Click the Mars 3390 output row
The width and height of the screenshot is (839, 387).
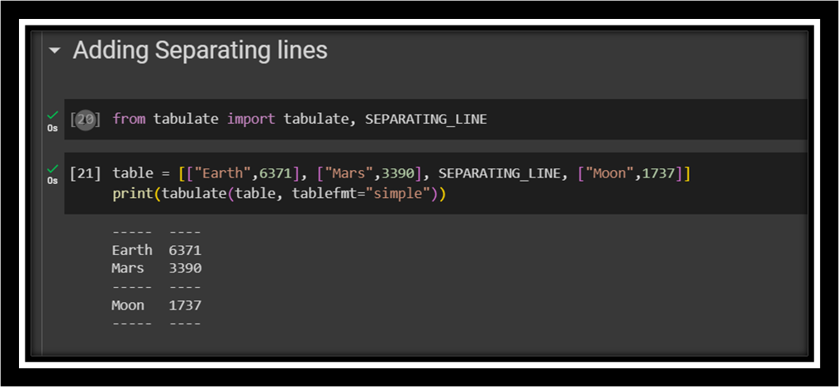point(156,268)
